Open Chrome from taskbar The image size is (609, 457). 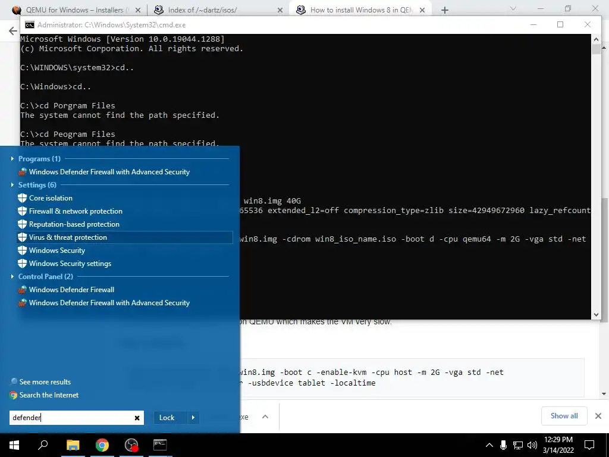(x=102, y=445)
